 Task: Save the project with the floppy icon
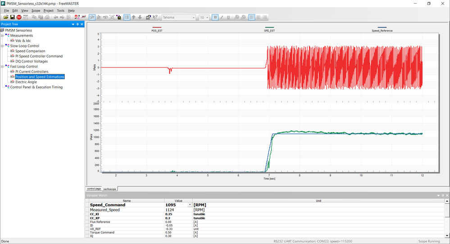tap(12, 18)
